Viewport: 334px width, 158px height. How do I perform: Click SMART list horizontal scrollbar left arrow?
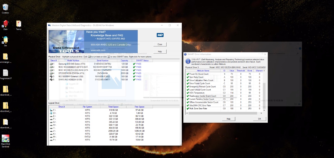[187, 113]
